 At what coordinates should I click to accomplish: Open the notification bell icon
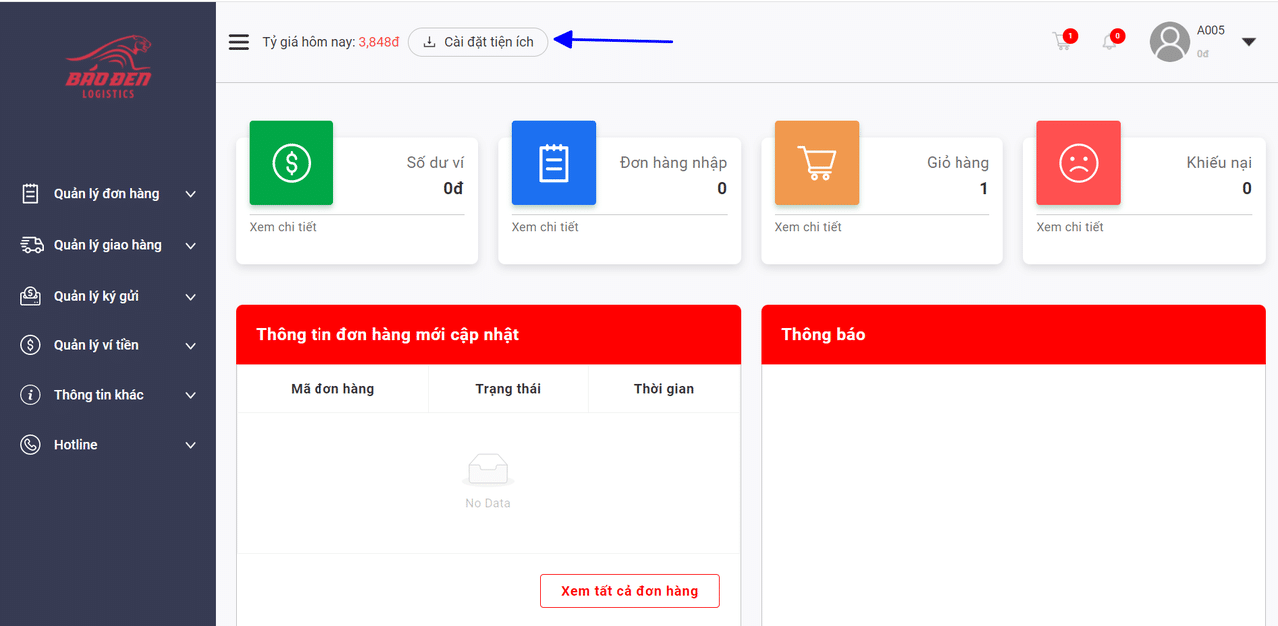(x=1109, y=42)
